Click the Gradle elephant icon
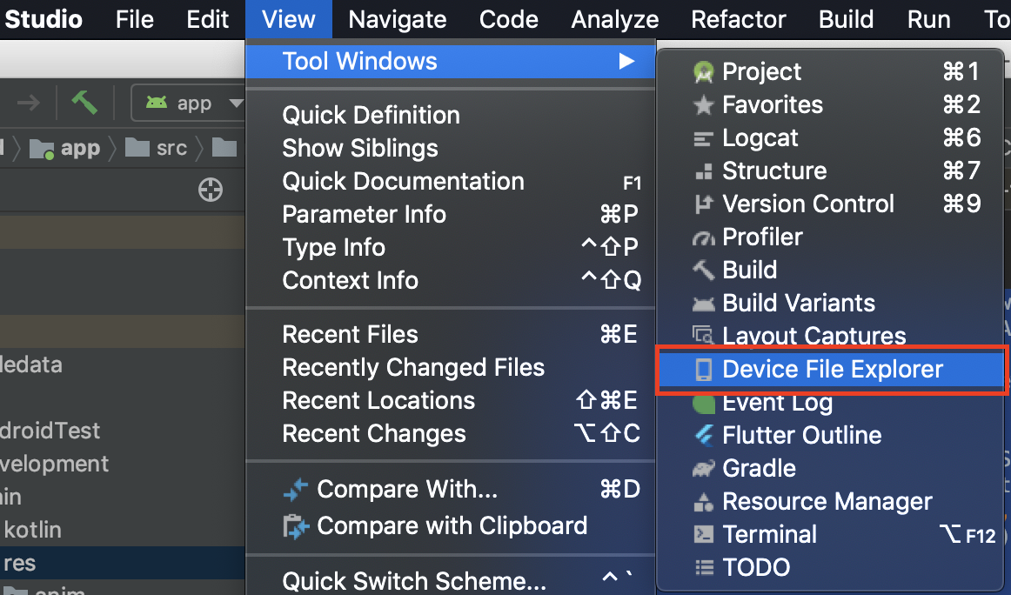Viewport: 1011px width, 595px height. coord(703,469)
